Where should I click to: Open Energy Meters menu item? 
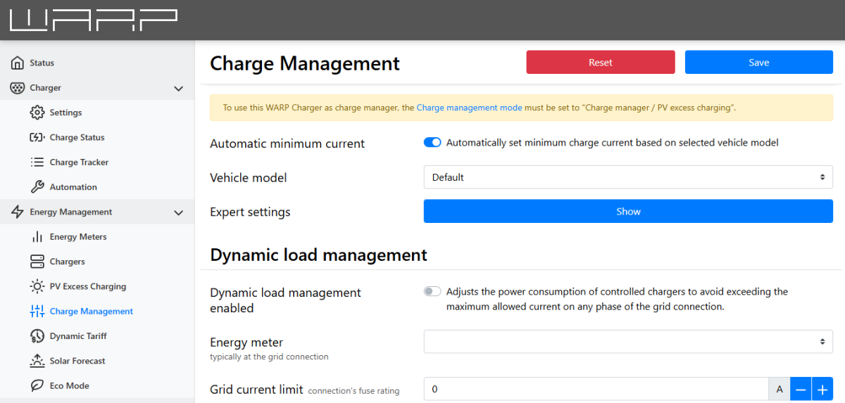(77, 237)
